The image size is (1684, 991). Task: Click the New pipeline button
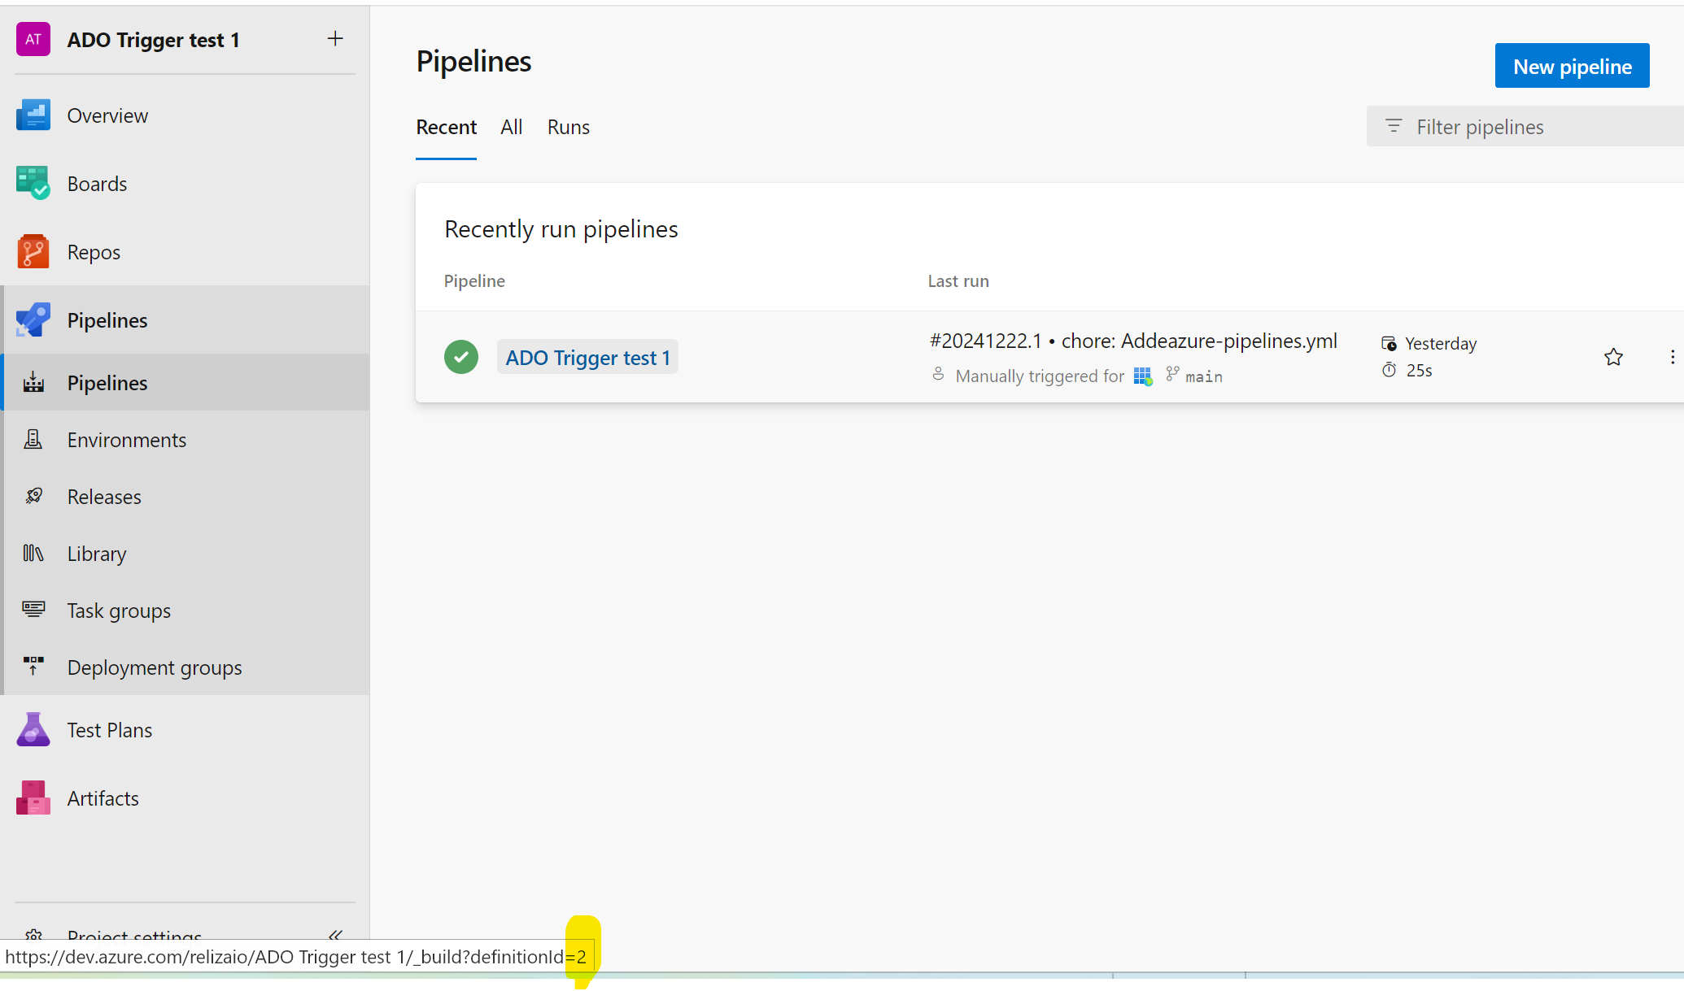coord(1572,66)
